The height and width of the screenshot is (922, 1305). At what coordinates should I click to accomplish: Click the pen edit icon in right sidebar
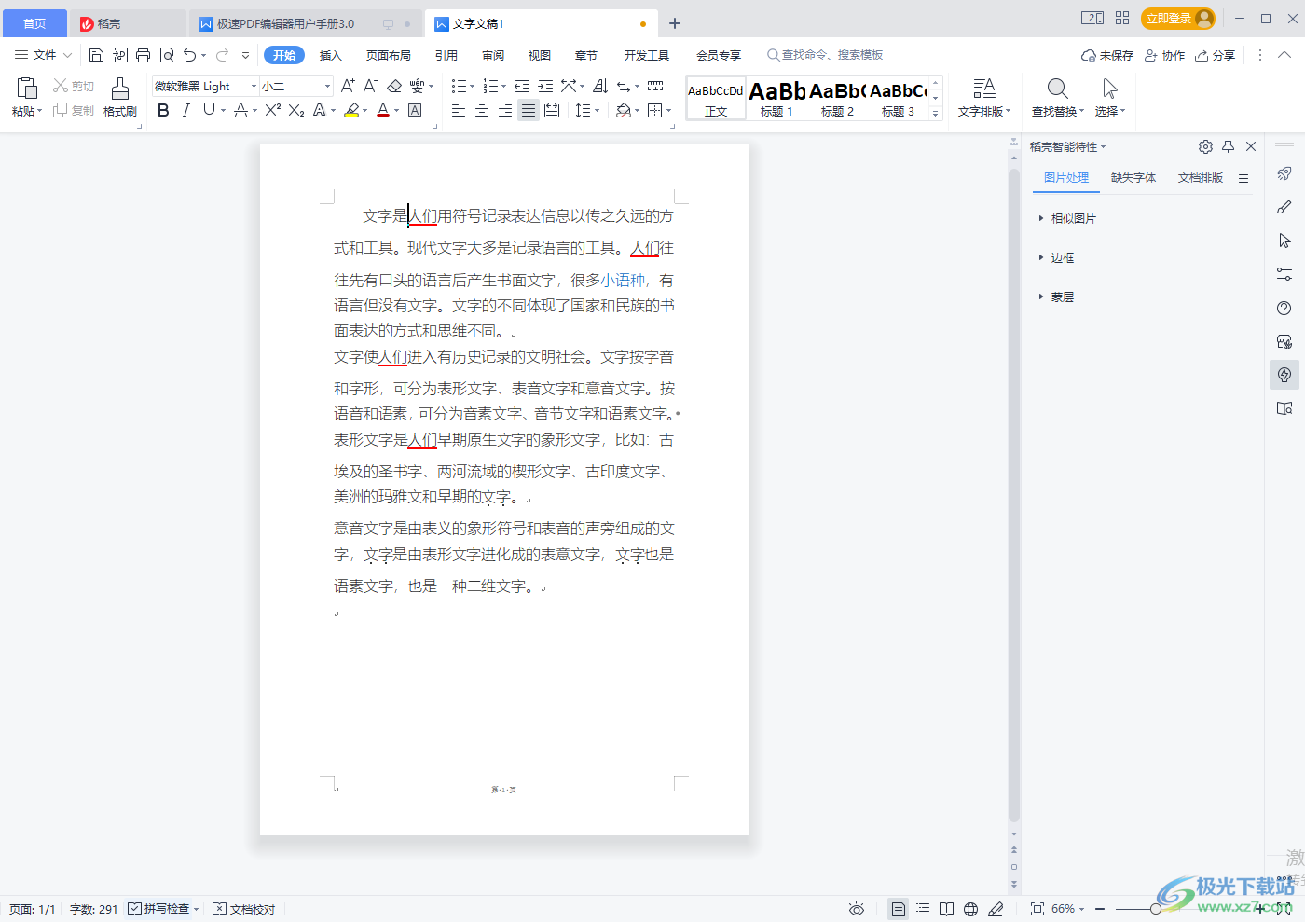click(1284, 207)
